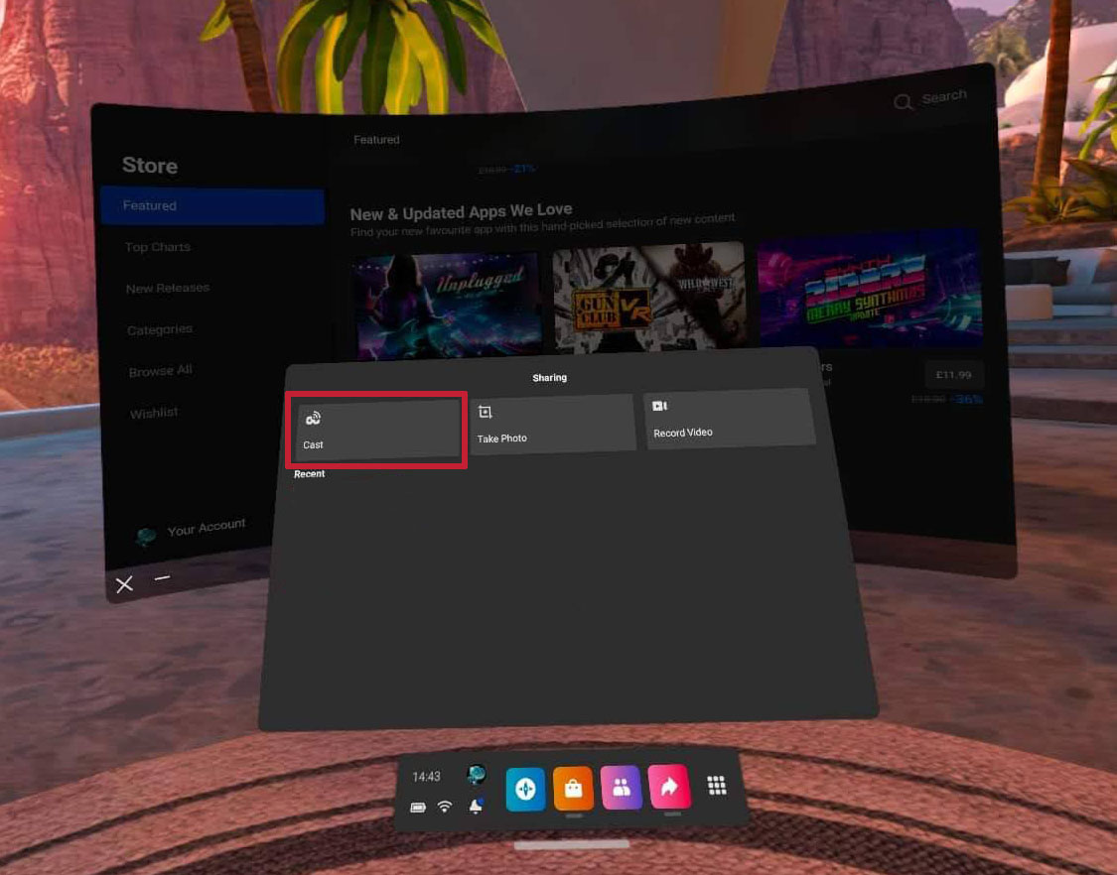Click the search magnifier icon
This screenshot has height=875, width=1117.
coord(903,102)
